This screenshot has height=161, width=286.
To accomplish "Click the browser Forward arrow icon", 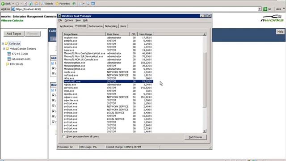I will tap(17, 4).
